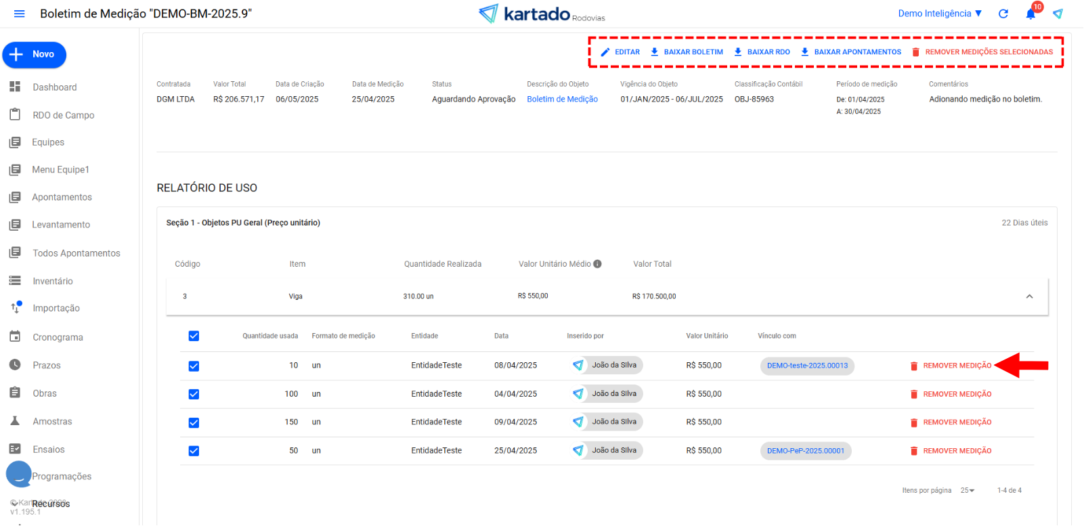The height and width of the screenshot is (526, 1084).
Task: Open Cronograma calendar icon in sidebar
Action: [15, 336]
